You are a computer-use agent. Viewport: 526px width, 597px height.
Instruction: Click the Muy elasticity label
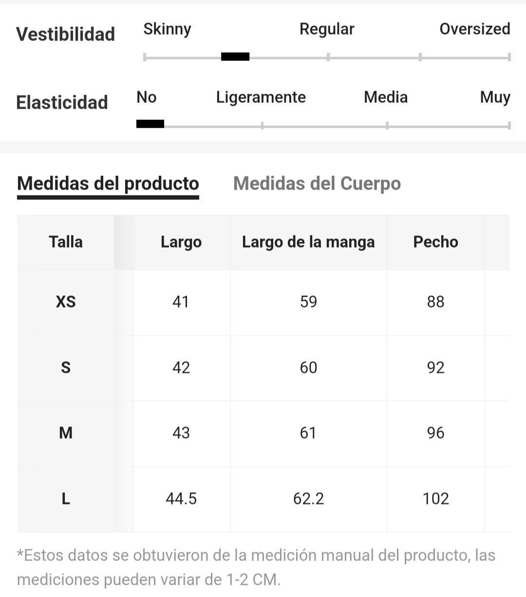pos(495,97)
